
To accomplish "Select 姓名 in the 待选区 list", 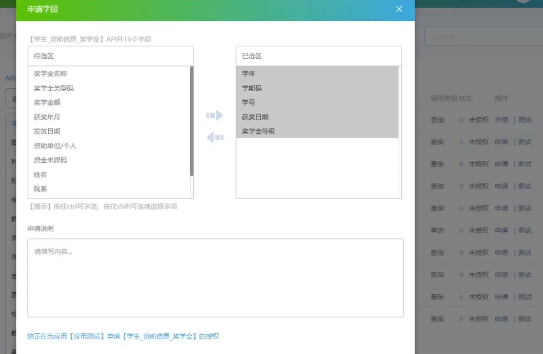I will pyautogui.click(x=109, y=174).
